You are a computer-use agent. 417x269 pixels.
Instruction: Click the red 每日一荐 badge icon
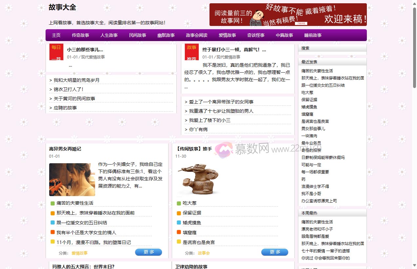point(56,52)
